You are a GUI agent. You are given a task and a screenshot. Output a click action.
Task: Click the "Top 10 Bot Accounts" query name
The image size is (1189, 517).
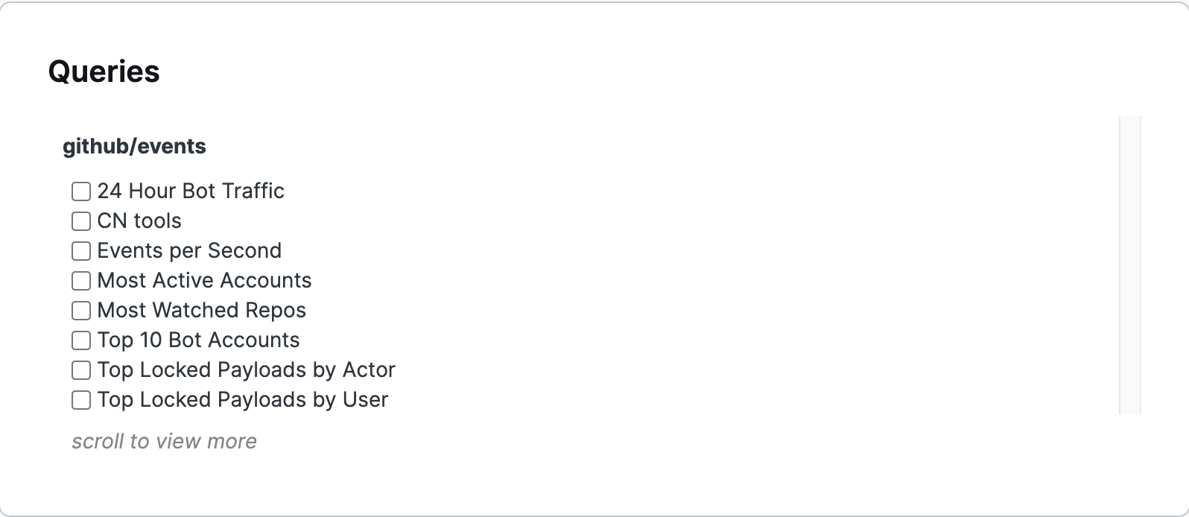pyautogui.click(x=198, y=340)
